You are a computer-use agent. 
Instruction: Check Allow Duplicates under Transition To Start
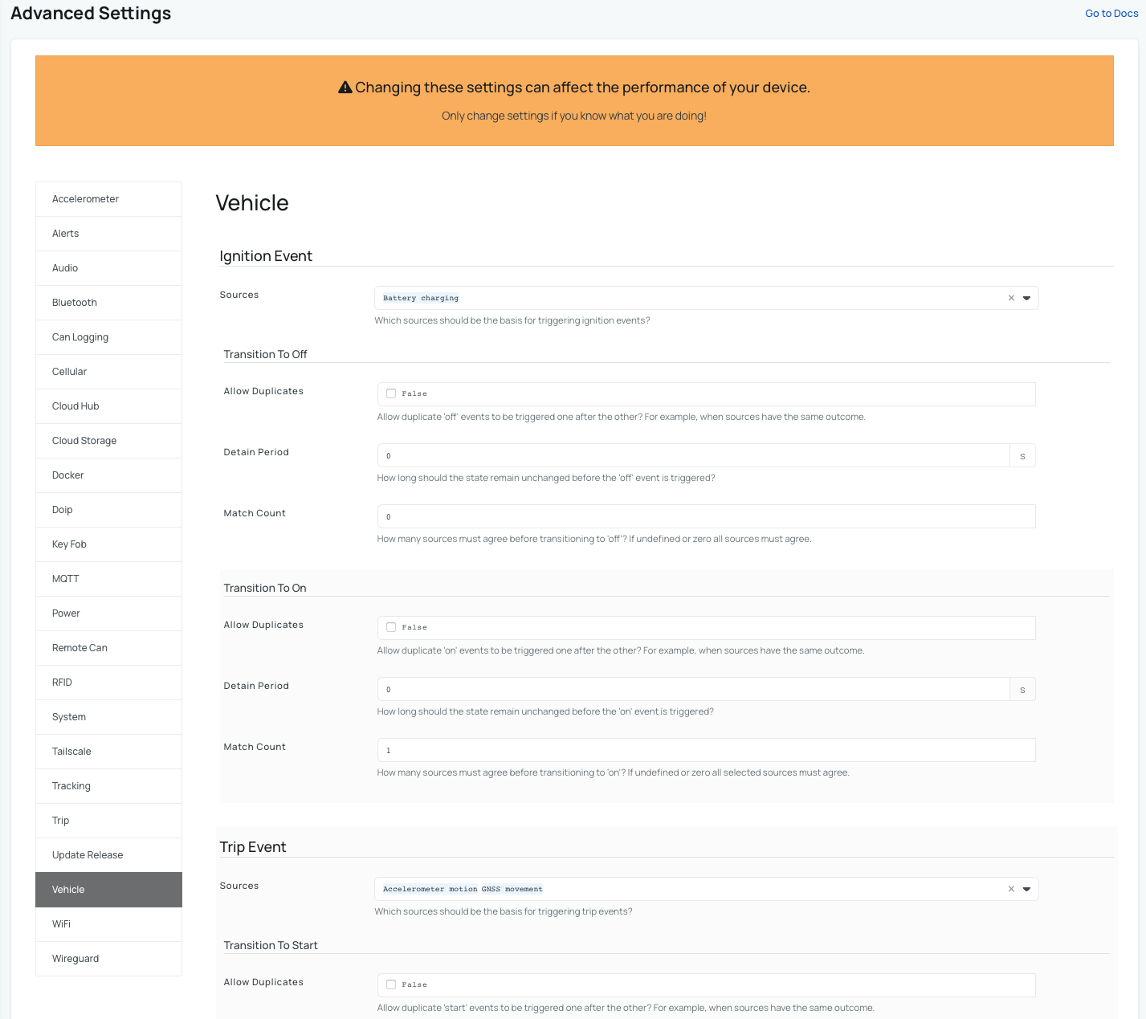click(x=391, y=984)
